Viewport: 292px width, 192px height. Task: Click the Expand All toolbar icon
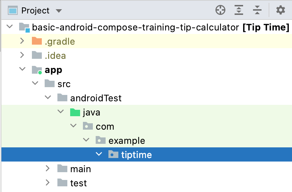(239, 10)
